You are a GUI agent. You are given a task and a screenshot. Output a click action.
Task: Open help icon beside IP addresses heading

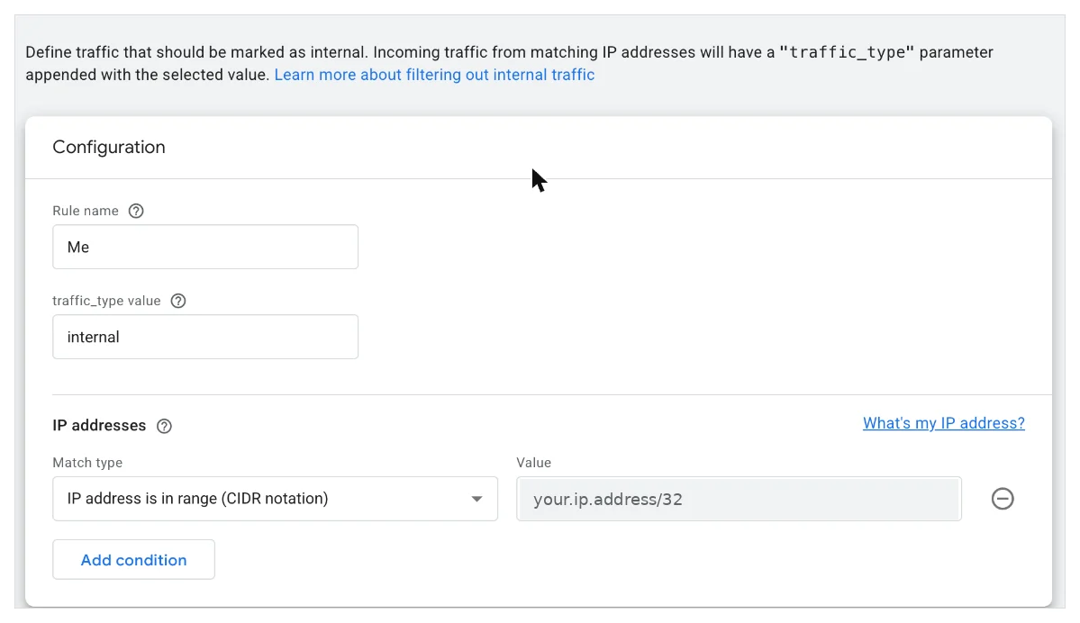pyautogui.click(x=164, y=426)
